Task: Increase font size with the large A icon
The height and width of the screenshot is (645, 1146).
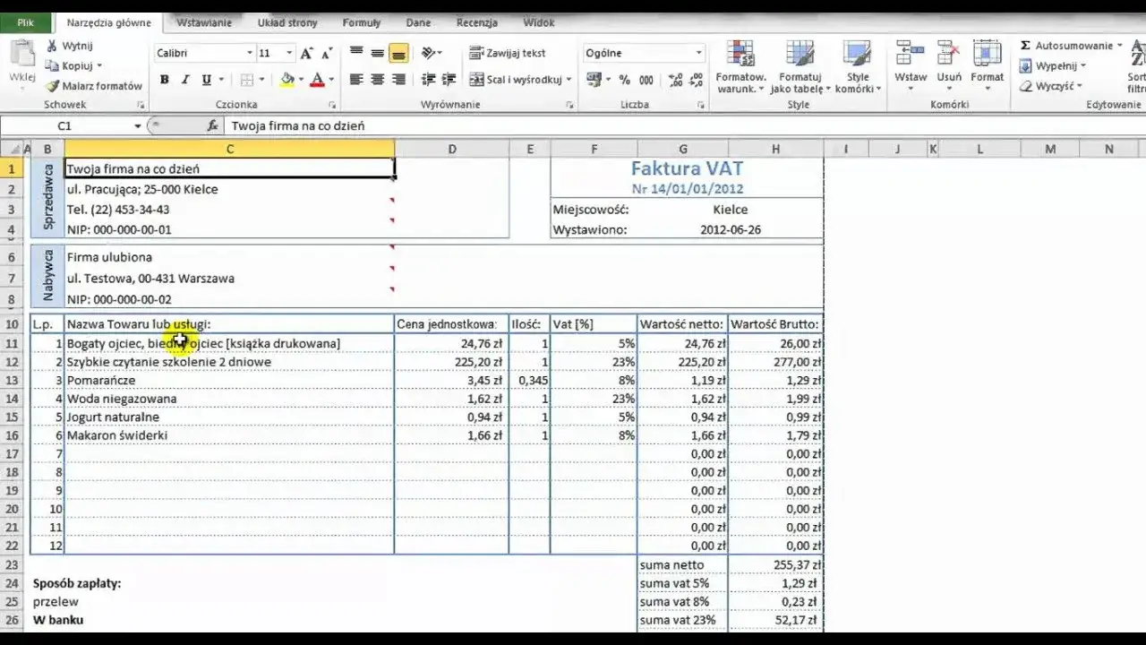Action: [307, 54]
